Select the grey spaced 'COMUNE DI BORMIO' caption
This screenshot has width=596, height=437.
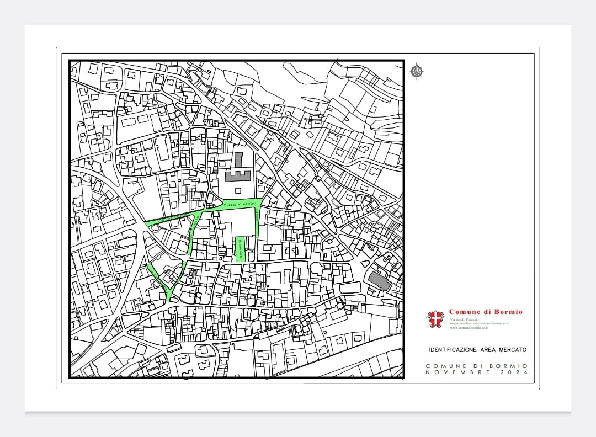coord(477,366)
